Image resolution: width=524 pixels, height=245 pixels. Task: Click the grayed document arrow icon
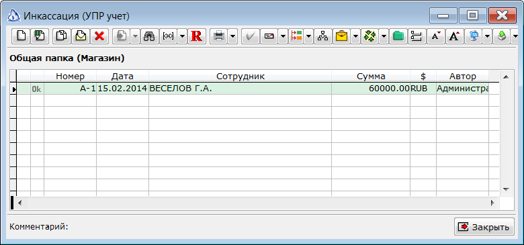pyautogui.click(x=121, y=36)
